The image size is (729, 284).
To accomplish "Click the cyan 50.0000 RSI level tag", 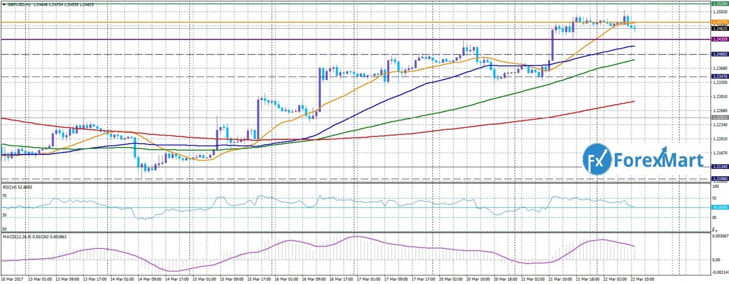I will pos(719,207).
